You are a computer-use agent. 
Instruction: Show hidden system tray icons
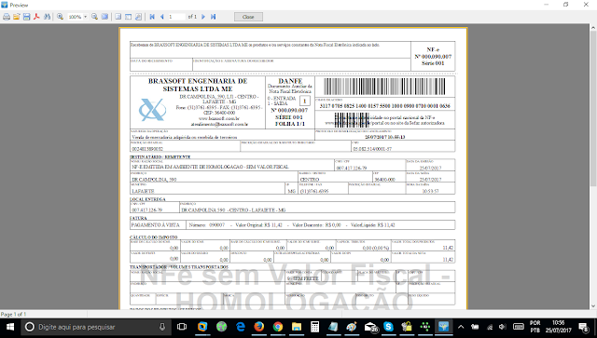click(x=461, y=327)
